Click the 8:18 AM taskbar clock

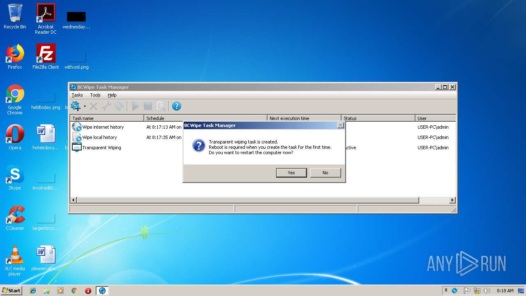[505, 291]
